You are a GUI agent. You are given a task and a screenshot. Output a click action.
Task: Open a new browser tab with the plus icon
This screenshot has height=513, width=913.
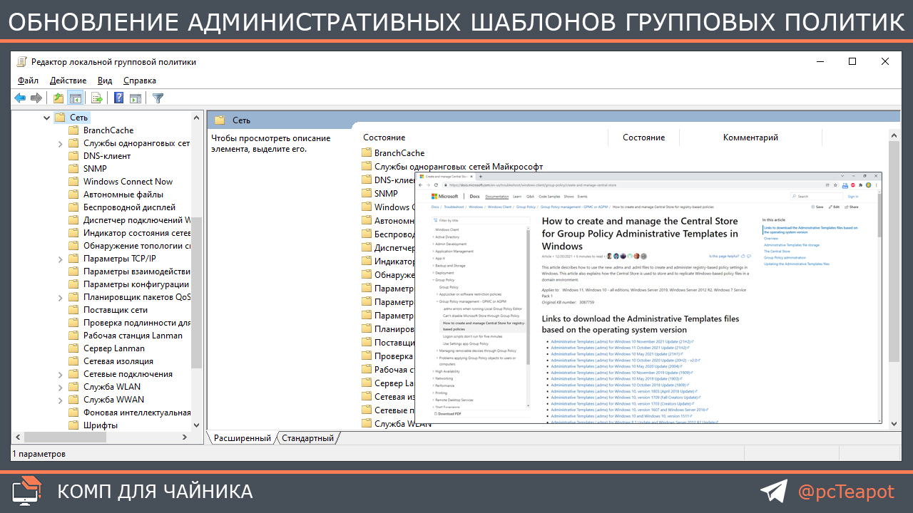pyautogui.click(x=481, y=176)
